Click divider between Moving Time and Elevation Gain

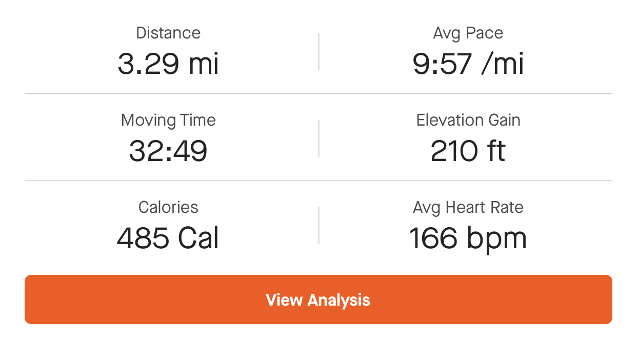(x=318, y=138)
